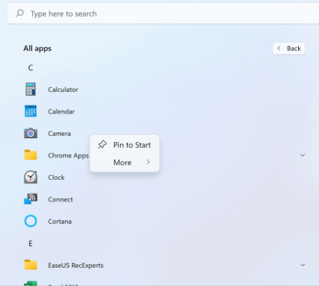Expand the Chrome Apps folder chevron

click(x=303, y=155)
